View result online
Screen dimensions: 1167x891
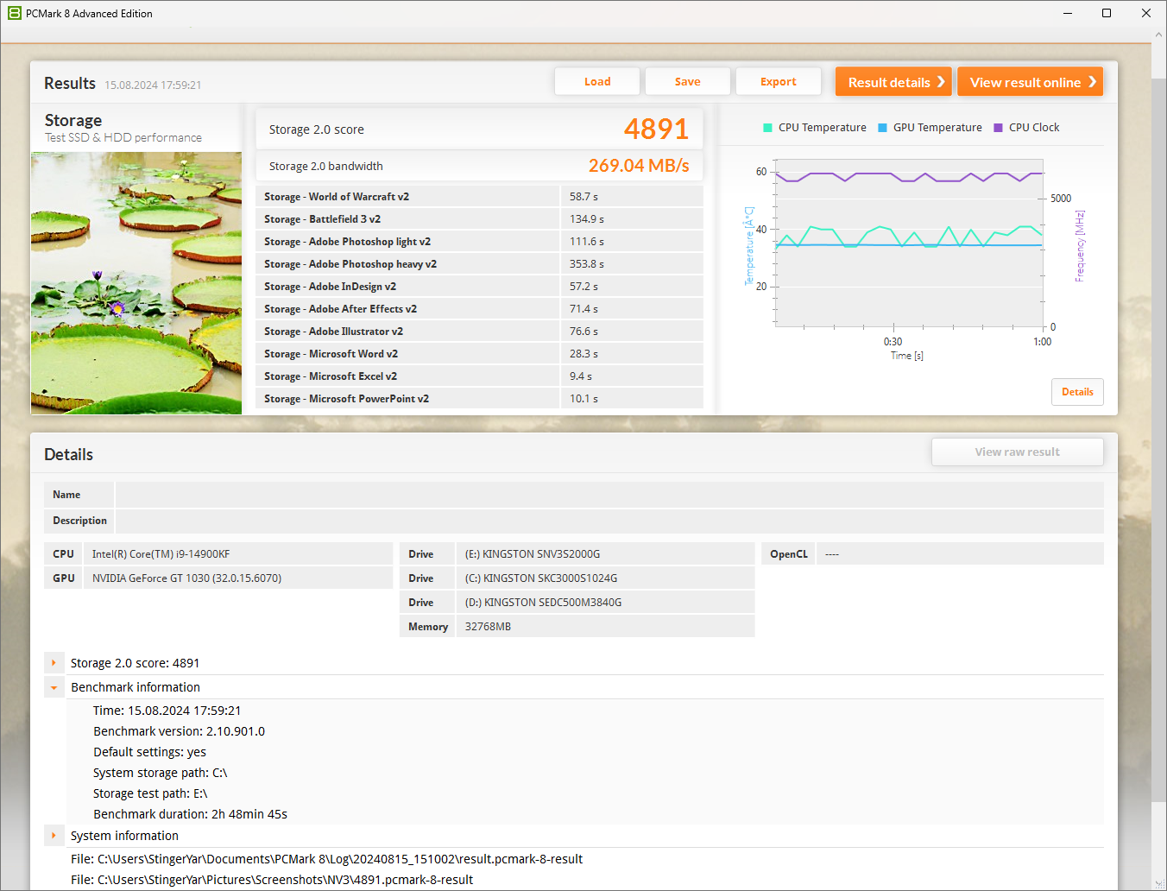[x=1031, y=82]
